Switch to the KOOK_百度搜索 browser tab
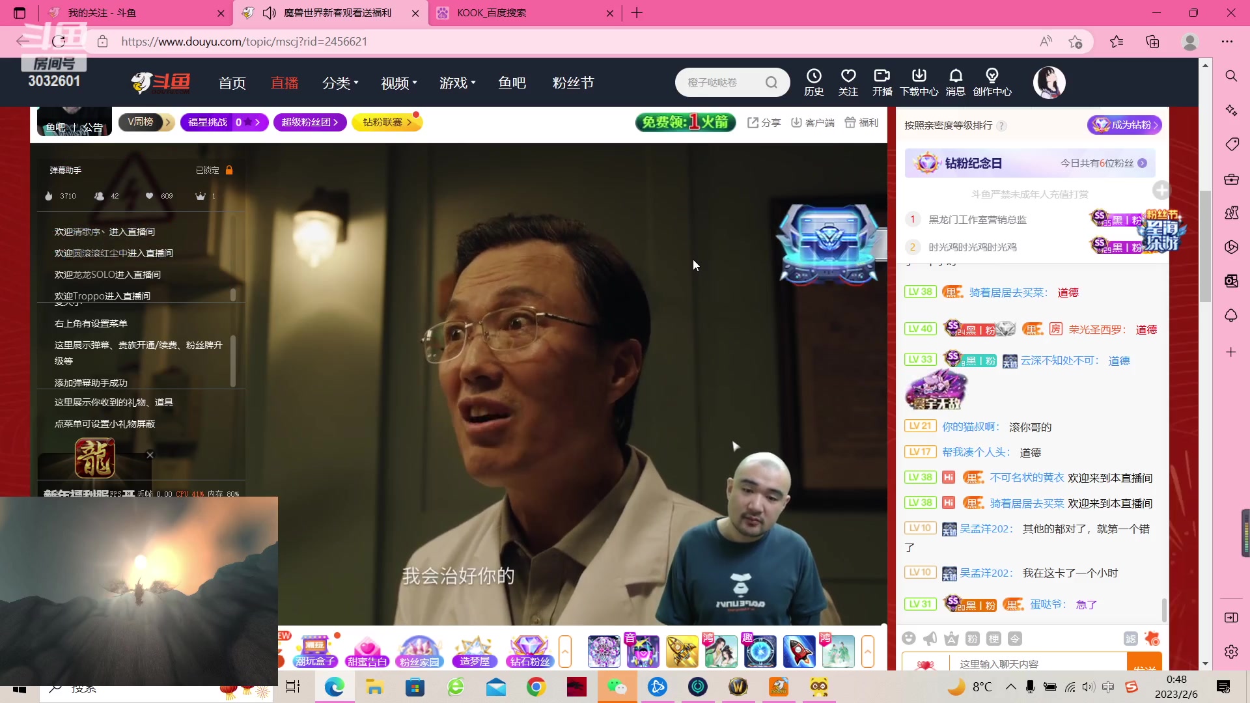This screenshot has height=703, width=1250. pos(525,13)
